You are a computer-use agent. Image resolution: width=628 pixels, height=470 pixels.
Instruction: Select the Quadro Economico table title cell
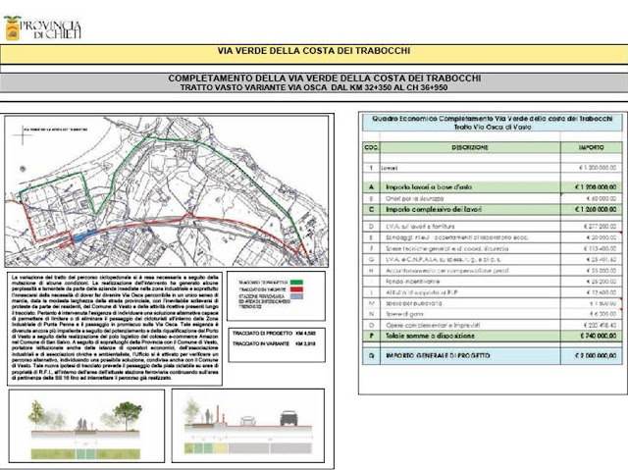[493, 123]
